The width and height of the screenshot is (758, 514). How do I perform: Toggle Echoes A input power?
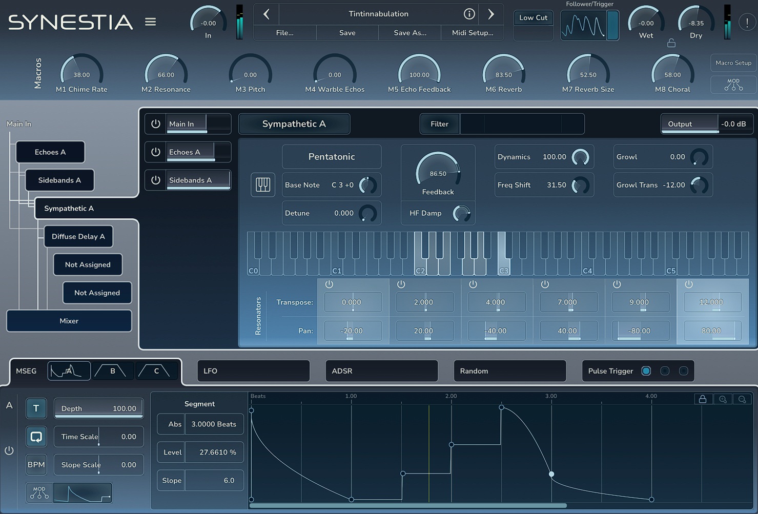pos(156,152)
